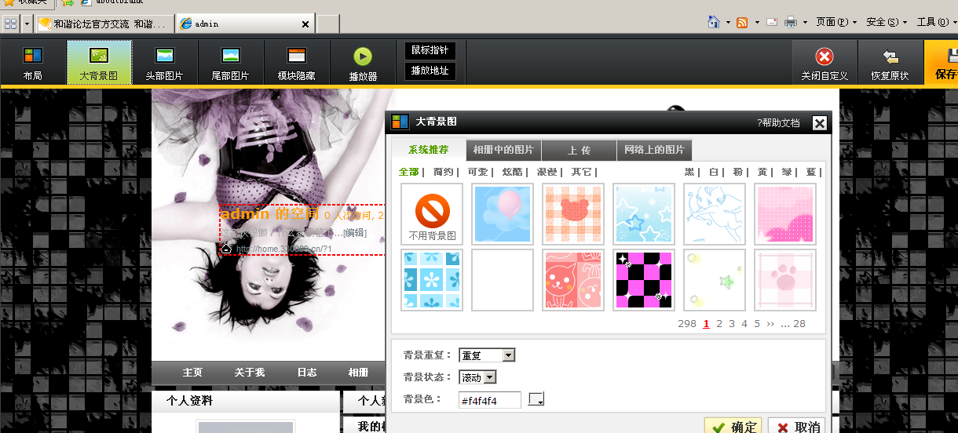Screen dimensions: 958x433
Task: Click the 关闭自定义 red X icon
Action: coord(825,56)
